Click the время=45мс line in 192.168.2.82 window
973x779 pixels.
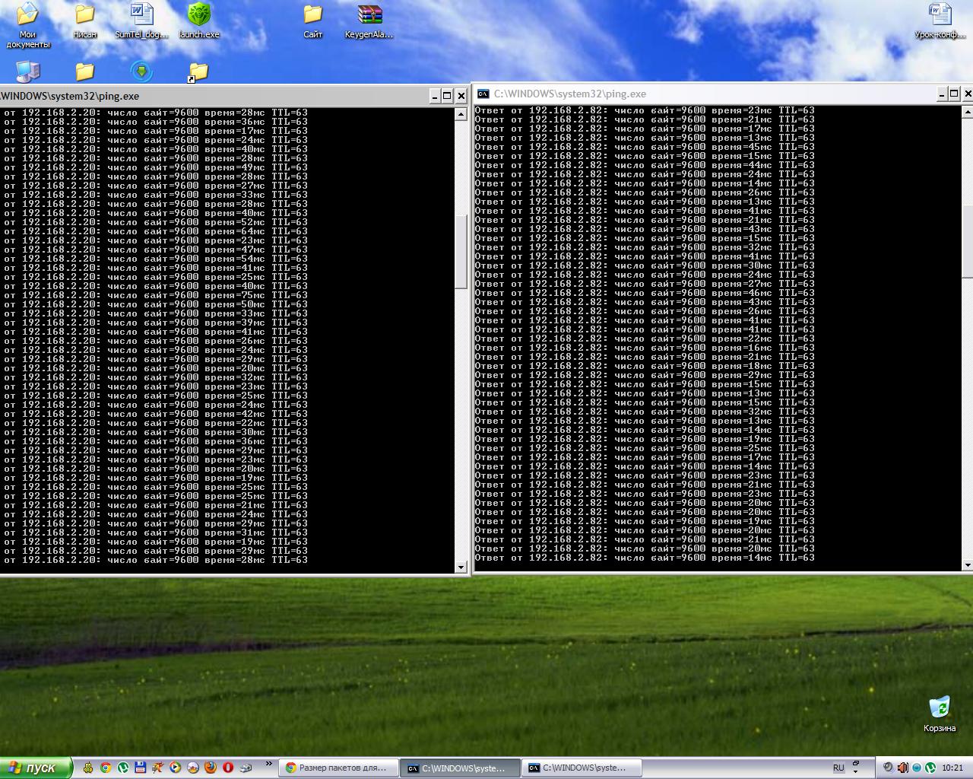pos(645,147)
